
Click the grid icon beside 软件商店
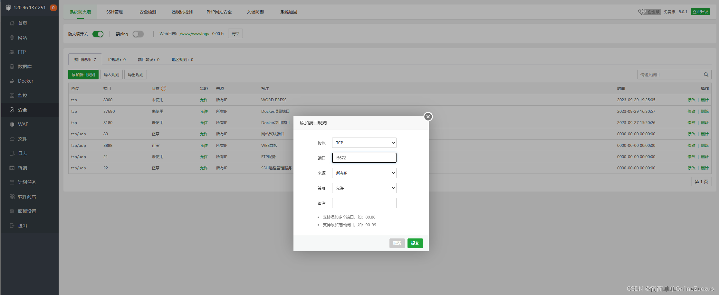12,197
